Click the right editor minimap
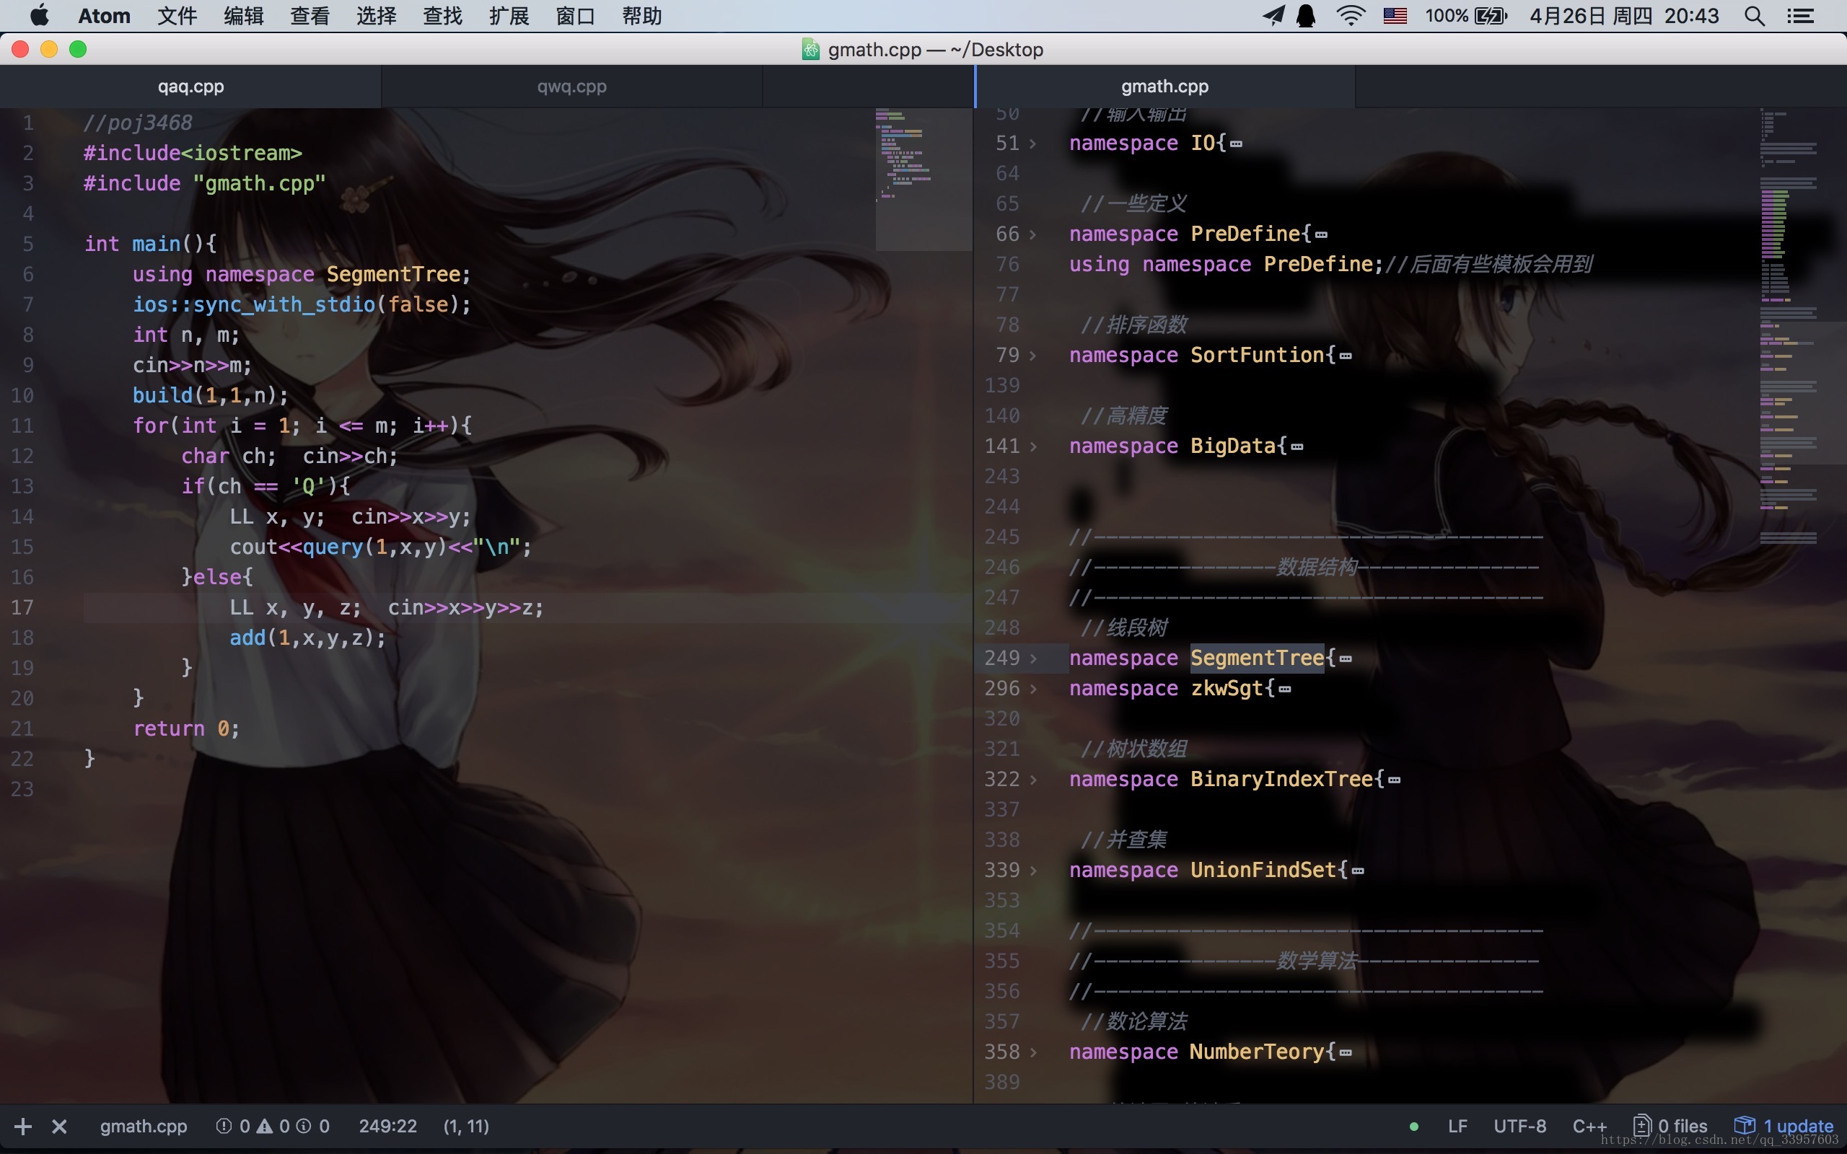 (x=1803, y=328)
